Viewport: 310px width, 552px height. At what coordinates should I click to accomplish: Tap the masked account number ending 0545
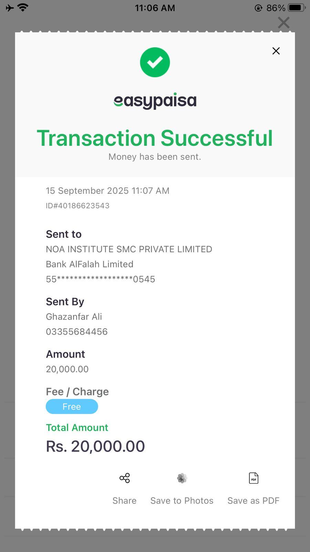pyautogui.click(x=101, y=279)
